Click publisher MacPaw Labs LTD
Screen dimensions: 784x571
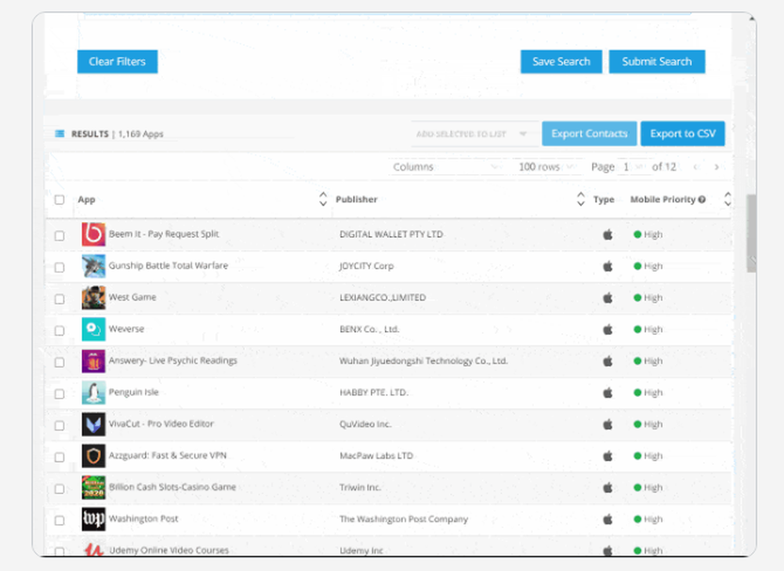(376, 456)
